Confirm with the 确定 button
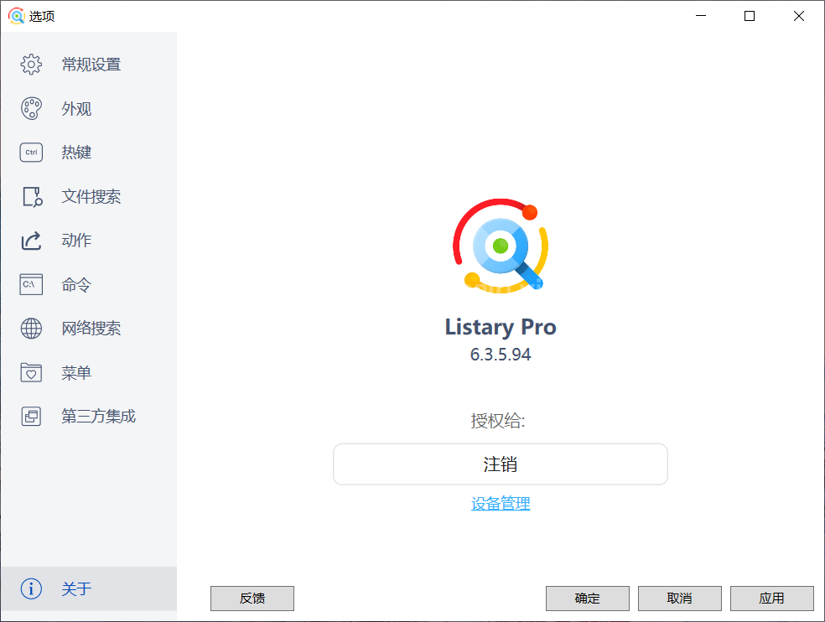Viewport: 825px width, 622px height. 587,599
